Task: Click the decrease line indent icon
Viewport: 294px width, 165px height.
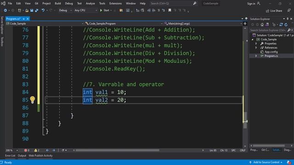Action: 149,11
